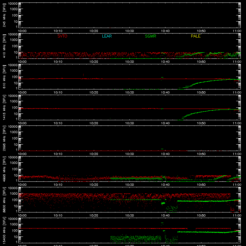The width and height of the screenshot is (246, 246).
Task: Click the 10:30 tick label under 245 MHz panel
Action: point(129,31)
